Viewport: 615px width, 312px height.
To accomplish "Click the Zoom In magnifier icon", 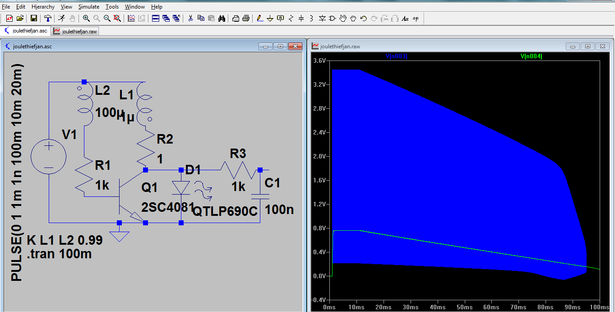I will point(86,19).
